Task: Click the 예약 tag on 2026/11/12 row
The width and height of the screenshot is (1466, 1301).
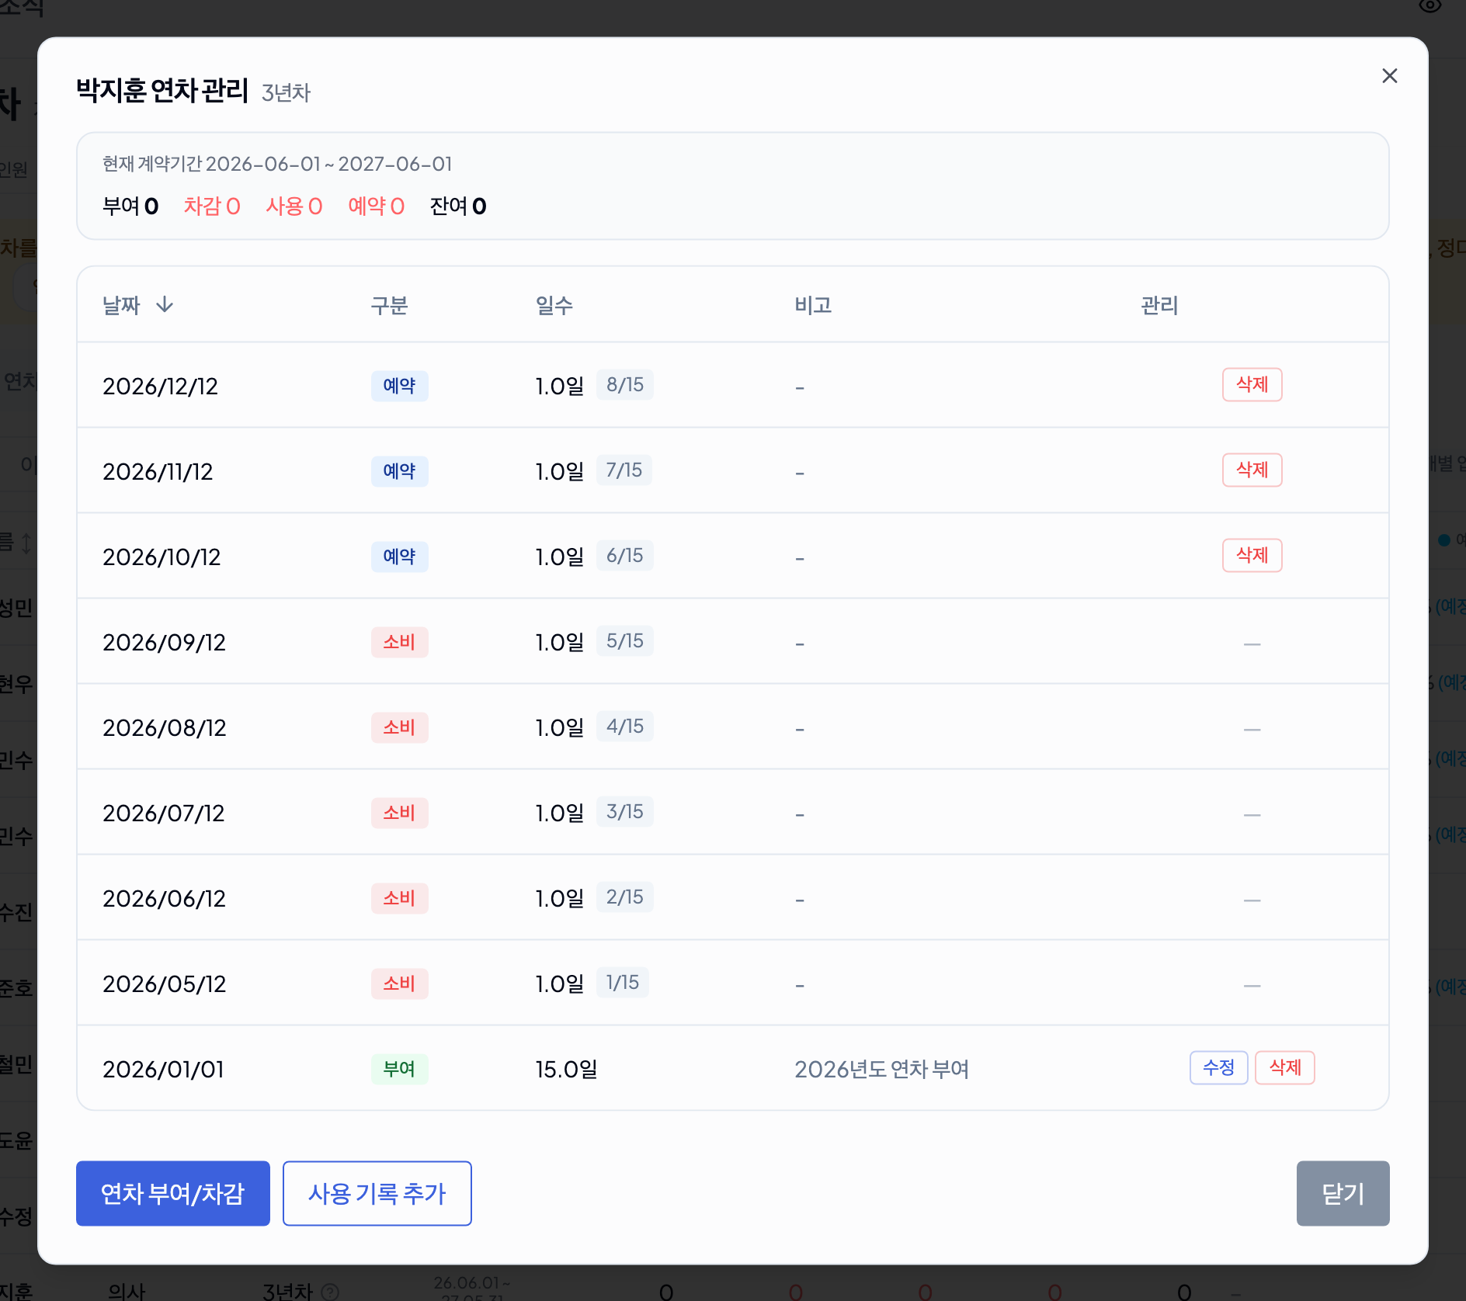Action: point(399,471)
